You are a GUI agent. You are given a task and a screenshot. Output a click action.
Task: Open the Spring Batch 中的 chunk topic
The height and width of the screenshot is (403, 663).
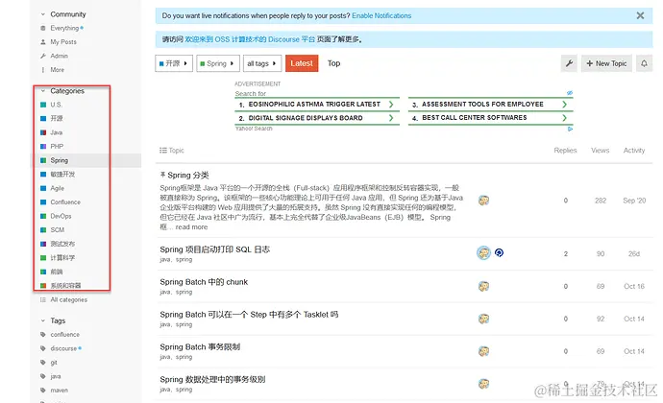click(204, 282)
